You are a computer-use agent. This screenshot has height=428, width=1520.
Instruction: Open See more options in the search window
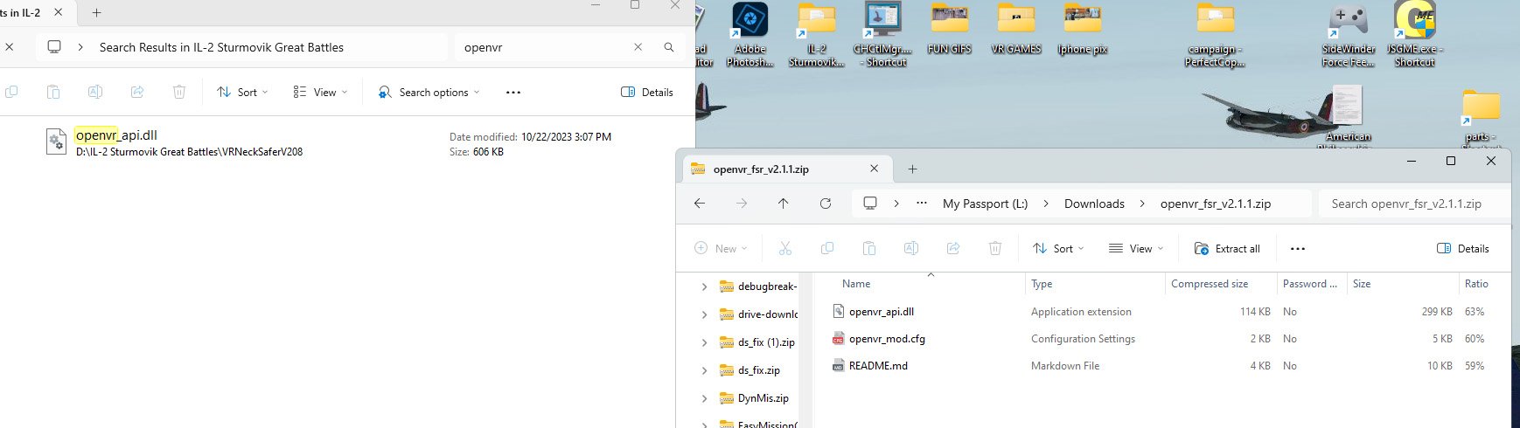click(x=513, y=92)
